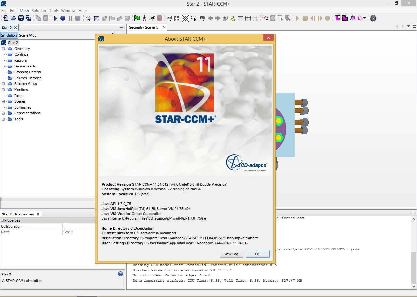Click the second magenta L-shape icon
This screenshot has height=297, width=417.
coord(345,18)
